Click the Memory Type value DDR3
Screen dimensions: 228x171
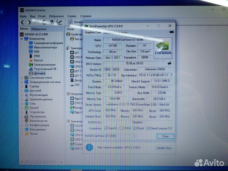(x=118, y=93)
